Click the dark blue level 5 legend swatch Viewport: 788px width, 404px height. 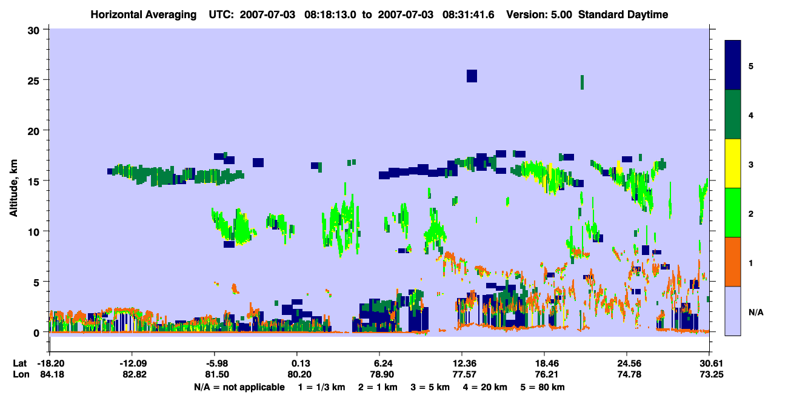pos(733,65)
